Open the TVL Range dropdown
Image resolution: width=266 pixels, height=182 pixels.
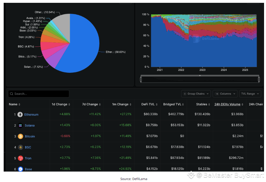click(250, 94)
